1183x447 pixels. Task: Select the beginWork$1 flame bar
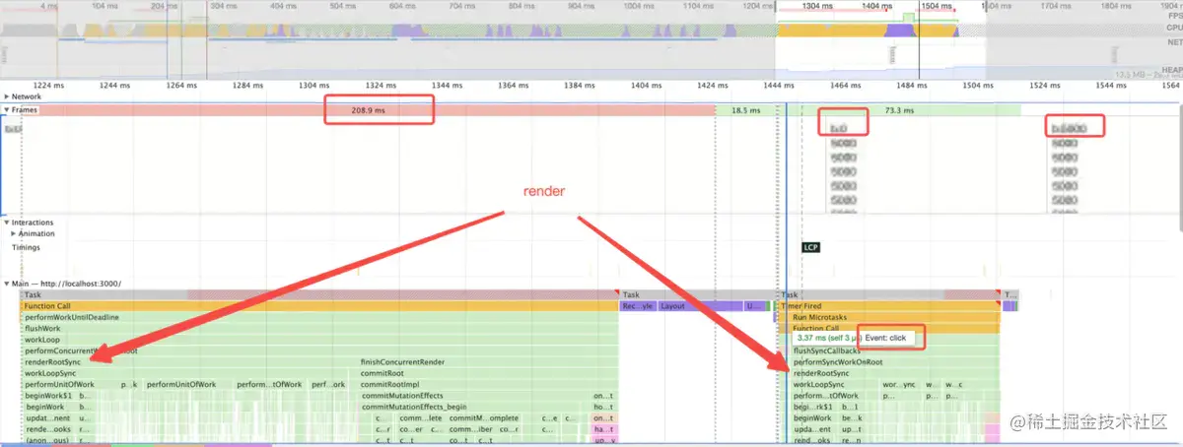47,396
